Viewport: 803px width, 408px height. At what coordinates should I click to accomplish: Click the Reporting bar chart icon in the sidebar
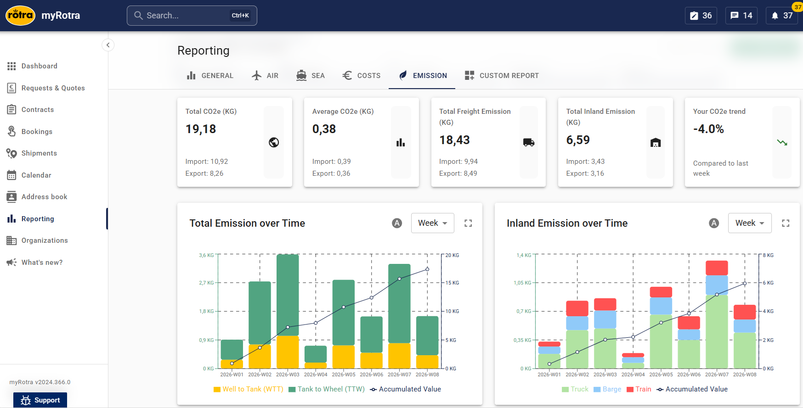(x=11, y=219)
